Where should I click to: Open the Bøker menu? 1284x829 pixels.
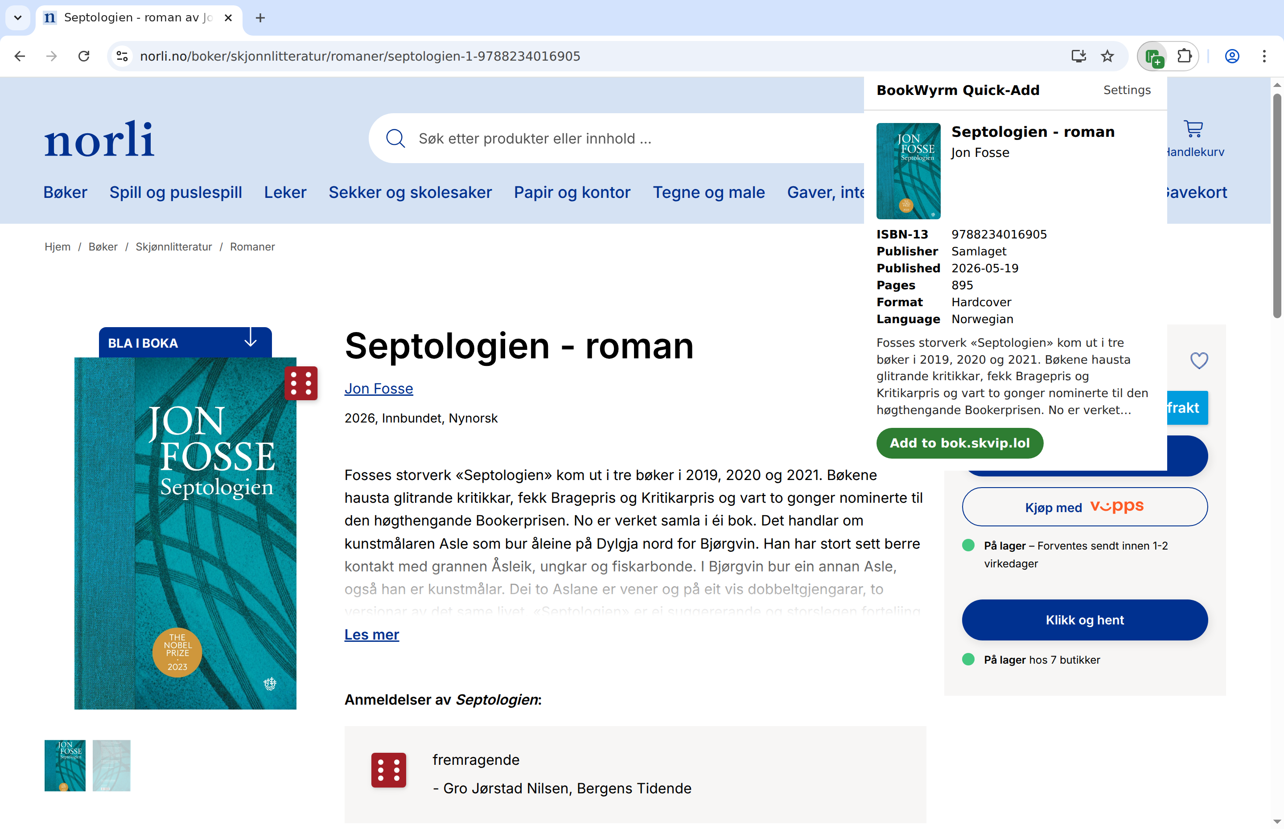pyautogui.click(x=65, y=192)
